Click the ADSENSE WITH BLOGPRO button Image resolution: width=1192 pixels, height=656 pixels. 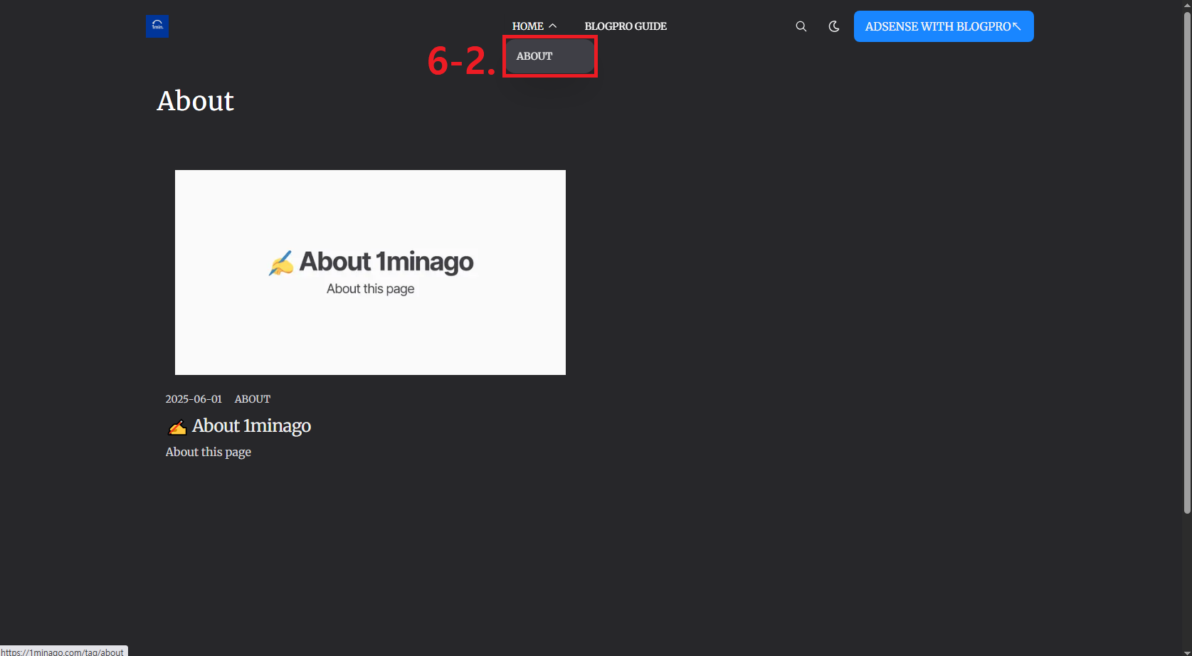(x=944, y=26)
